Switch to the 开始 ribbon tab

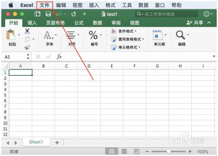click(x=14, y=23)
